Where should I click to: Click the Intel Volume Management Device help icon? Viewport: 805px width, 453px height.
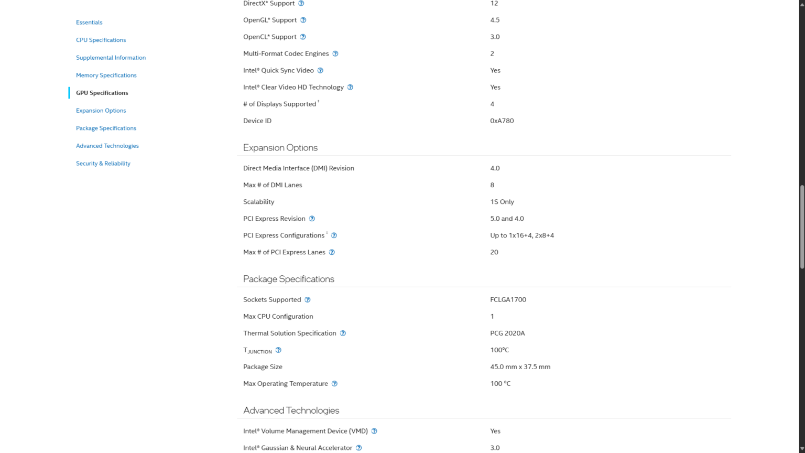pyautogui.click(x=374, y=430)
